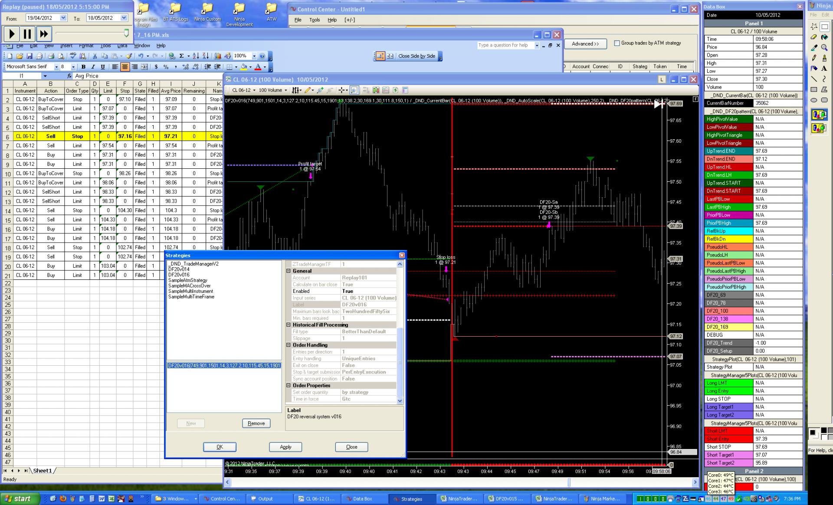Open replay From date dropdown
The image size is (833, 505).
pyautogui.click(x=63, y=18)
